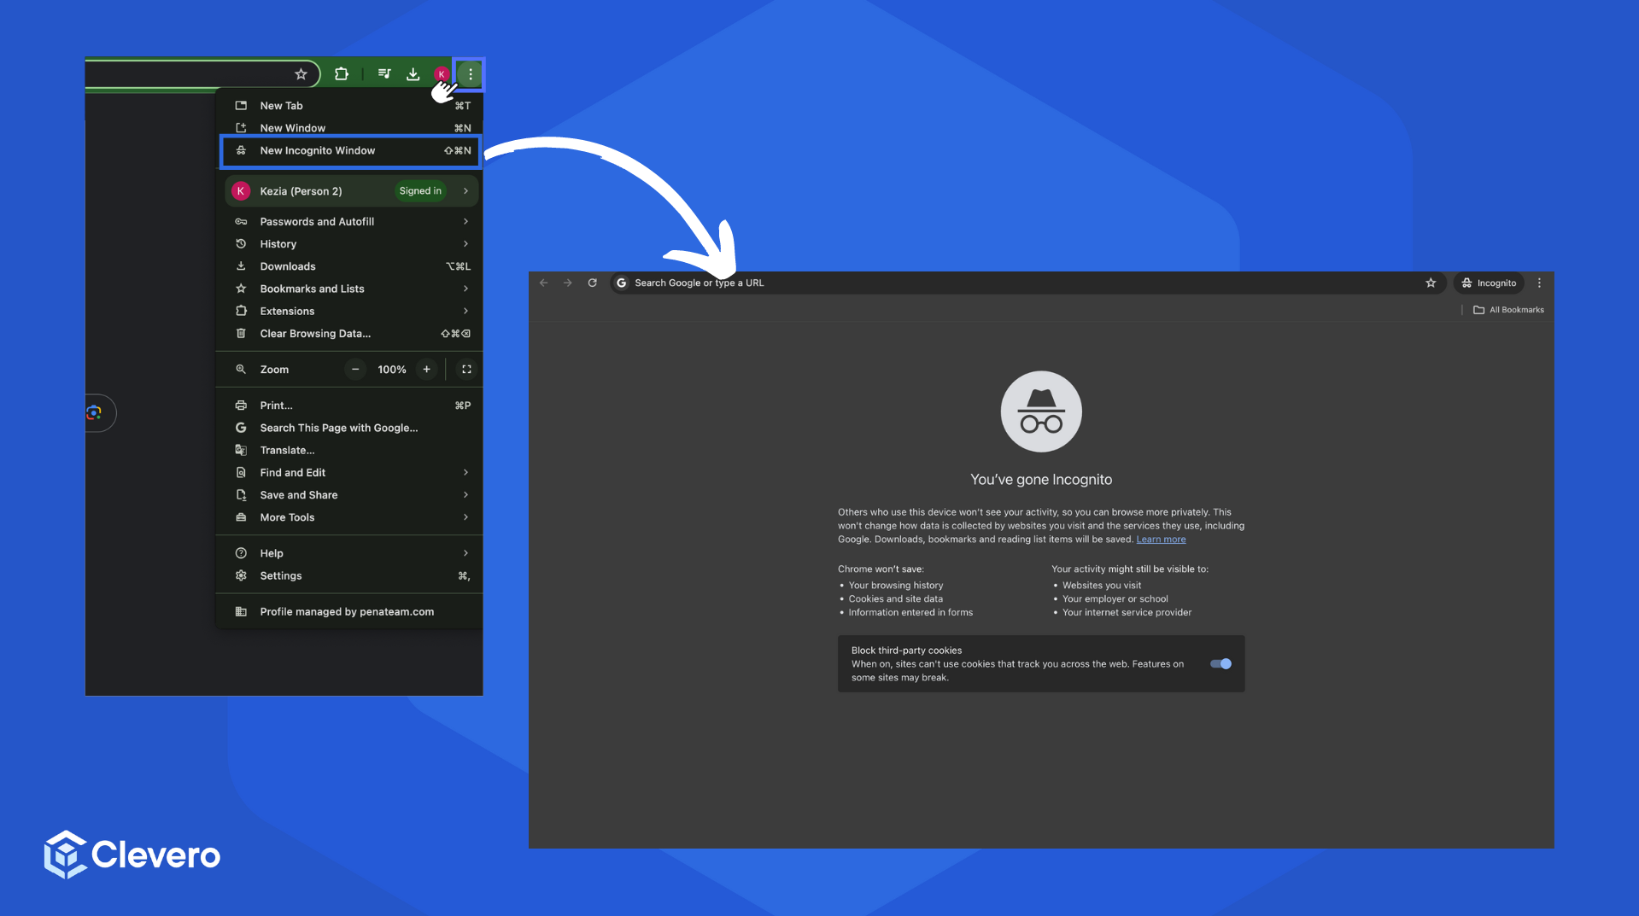Screen dimensions: 1639x916
Task: Click the Save and Share icon
Action: tap(241, 495)
